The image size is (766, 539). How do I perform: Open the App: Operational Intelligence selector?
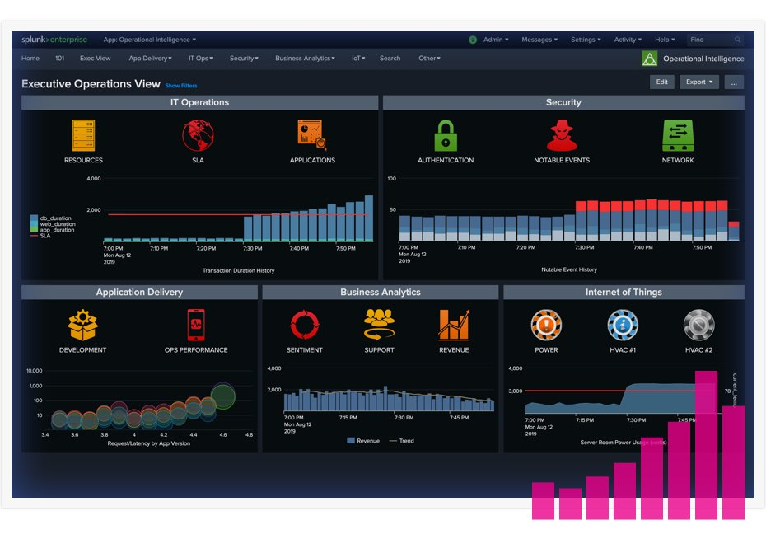tap(148, 38)
